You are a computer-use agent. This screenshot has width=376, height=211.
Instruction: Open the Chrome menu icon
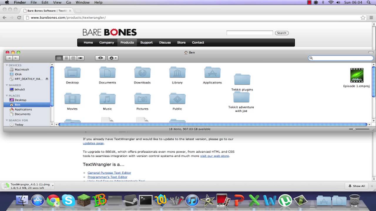pos(371,18)
